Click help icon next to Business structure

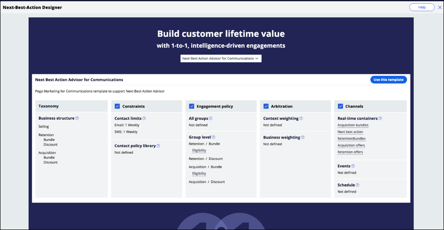(77, 118)
